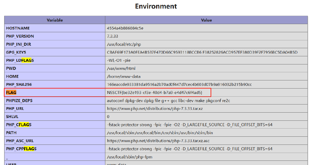Click the PHP_LDFLAGS variable name
The image size is (309, 165).
(20, 61)
